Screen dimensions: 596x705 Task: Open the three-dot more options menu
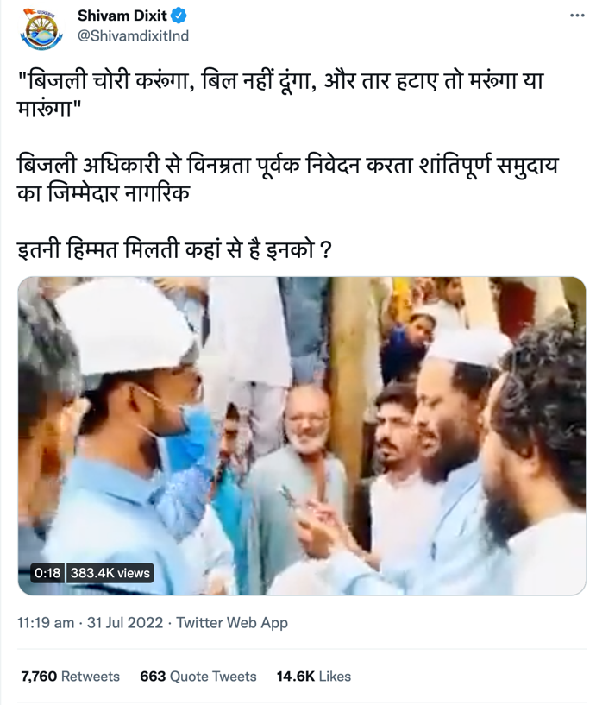(577, 16)
